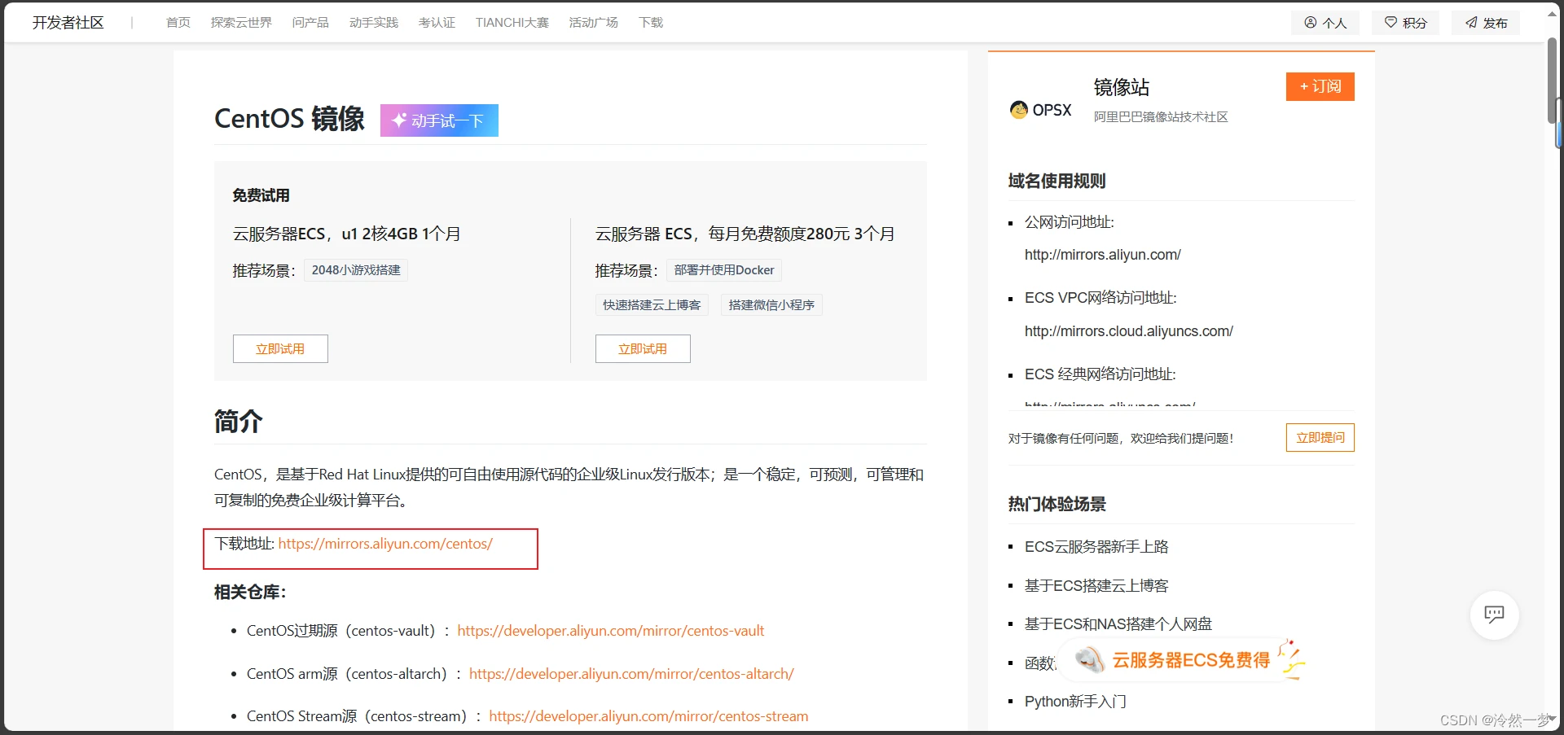
Task: Open the 下载 nav item
Action: coord(651,23)
